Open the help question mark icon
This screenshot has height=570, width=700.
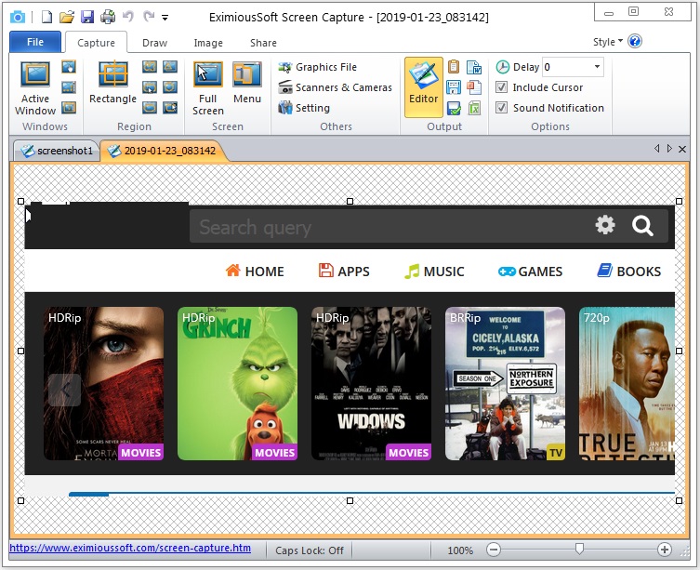[x=634, y=41]
